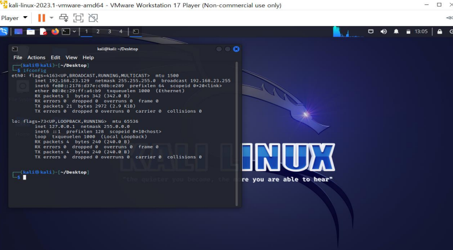The image size is (453, 250).
Task: Lock the screen with padlock icon
Action: pos(440,32)
